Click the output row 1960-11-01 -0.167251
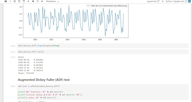This screenshot has width=192, height=102. tap(30, 68)
